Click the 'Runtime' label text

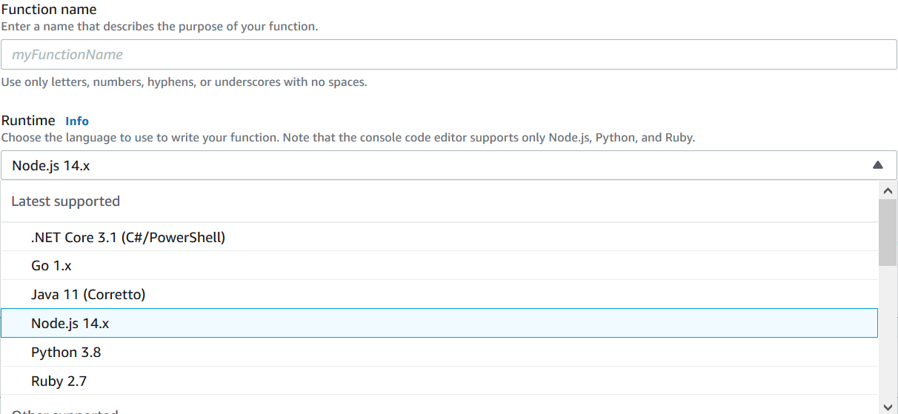pos(28,121)
